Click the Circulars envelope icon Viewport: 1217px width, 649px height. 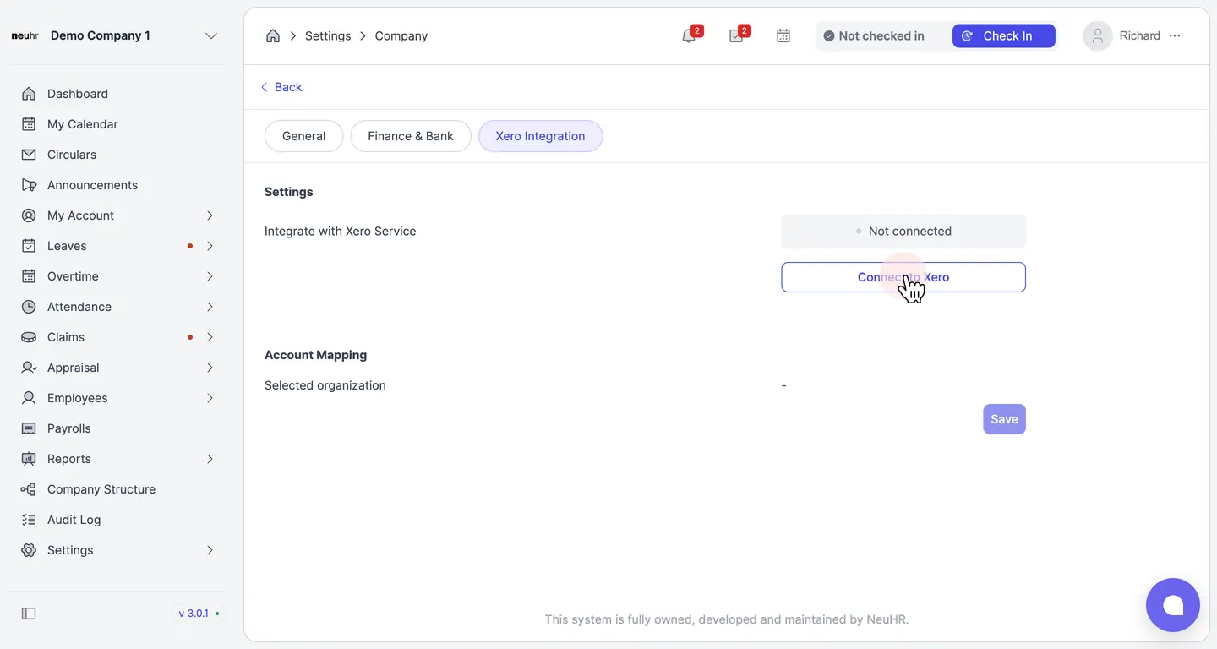click(29, 155)
